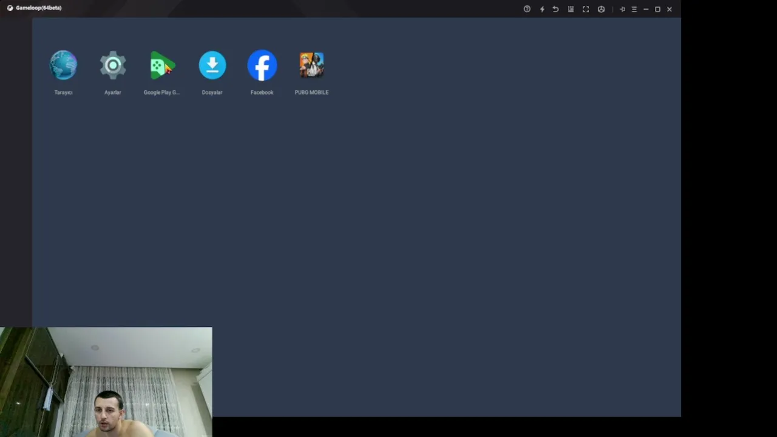Toggle fullscreen mode in the title bar

click(x=586, y=9)
